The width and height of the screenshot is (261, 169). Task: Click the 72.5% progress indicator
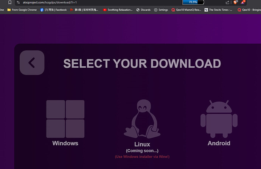193,2
